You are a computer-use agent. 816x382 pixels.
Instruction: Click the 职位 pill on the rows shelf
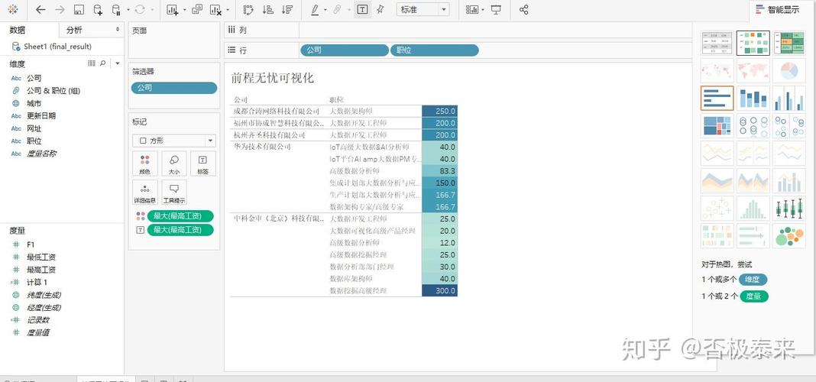pos(434,50)
